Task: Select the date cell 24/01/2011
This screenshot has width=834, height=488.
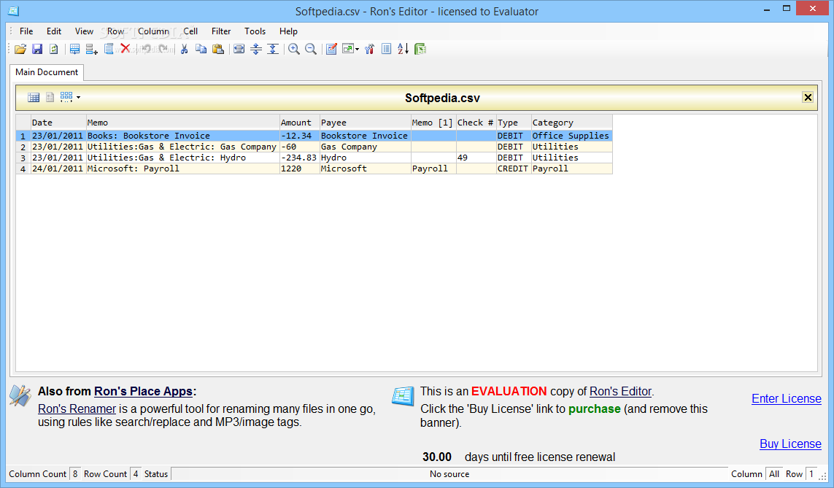Action: [58, 169]
